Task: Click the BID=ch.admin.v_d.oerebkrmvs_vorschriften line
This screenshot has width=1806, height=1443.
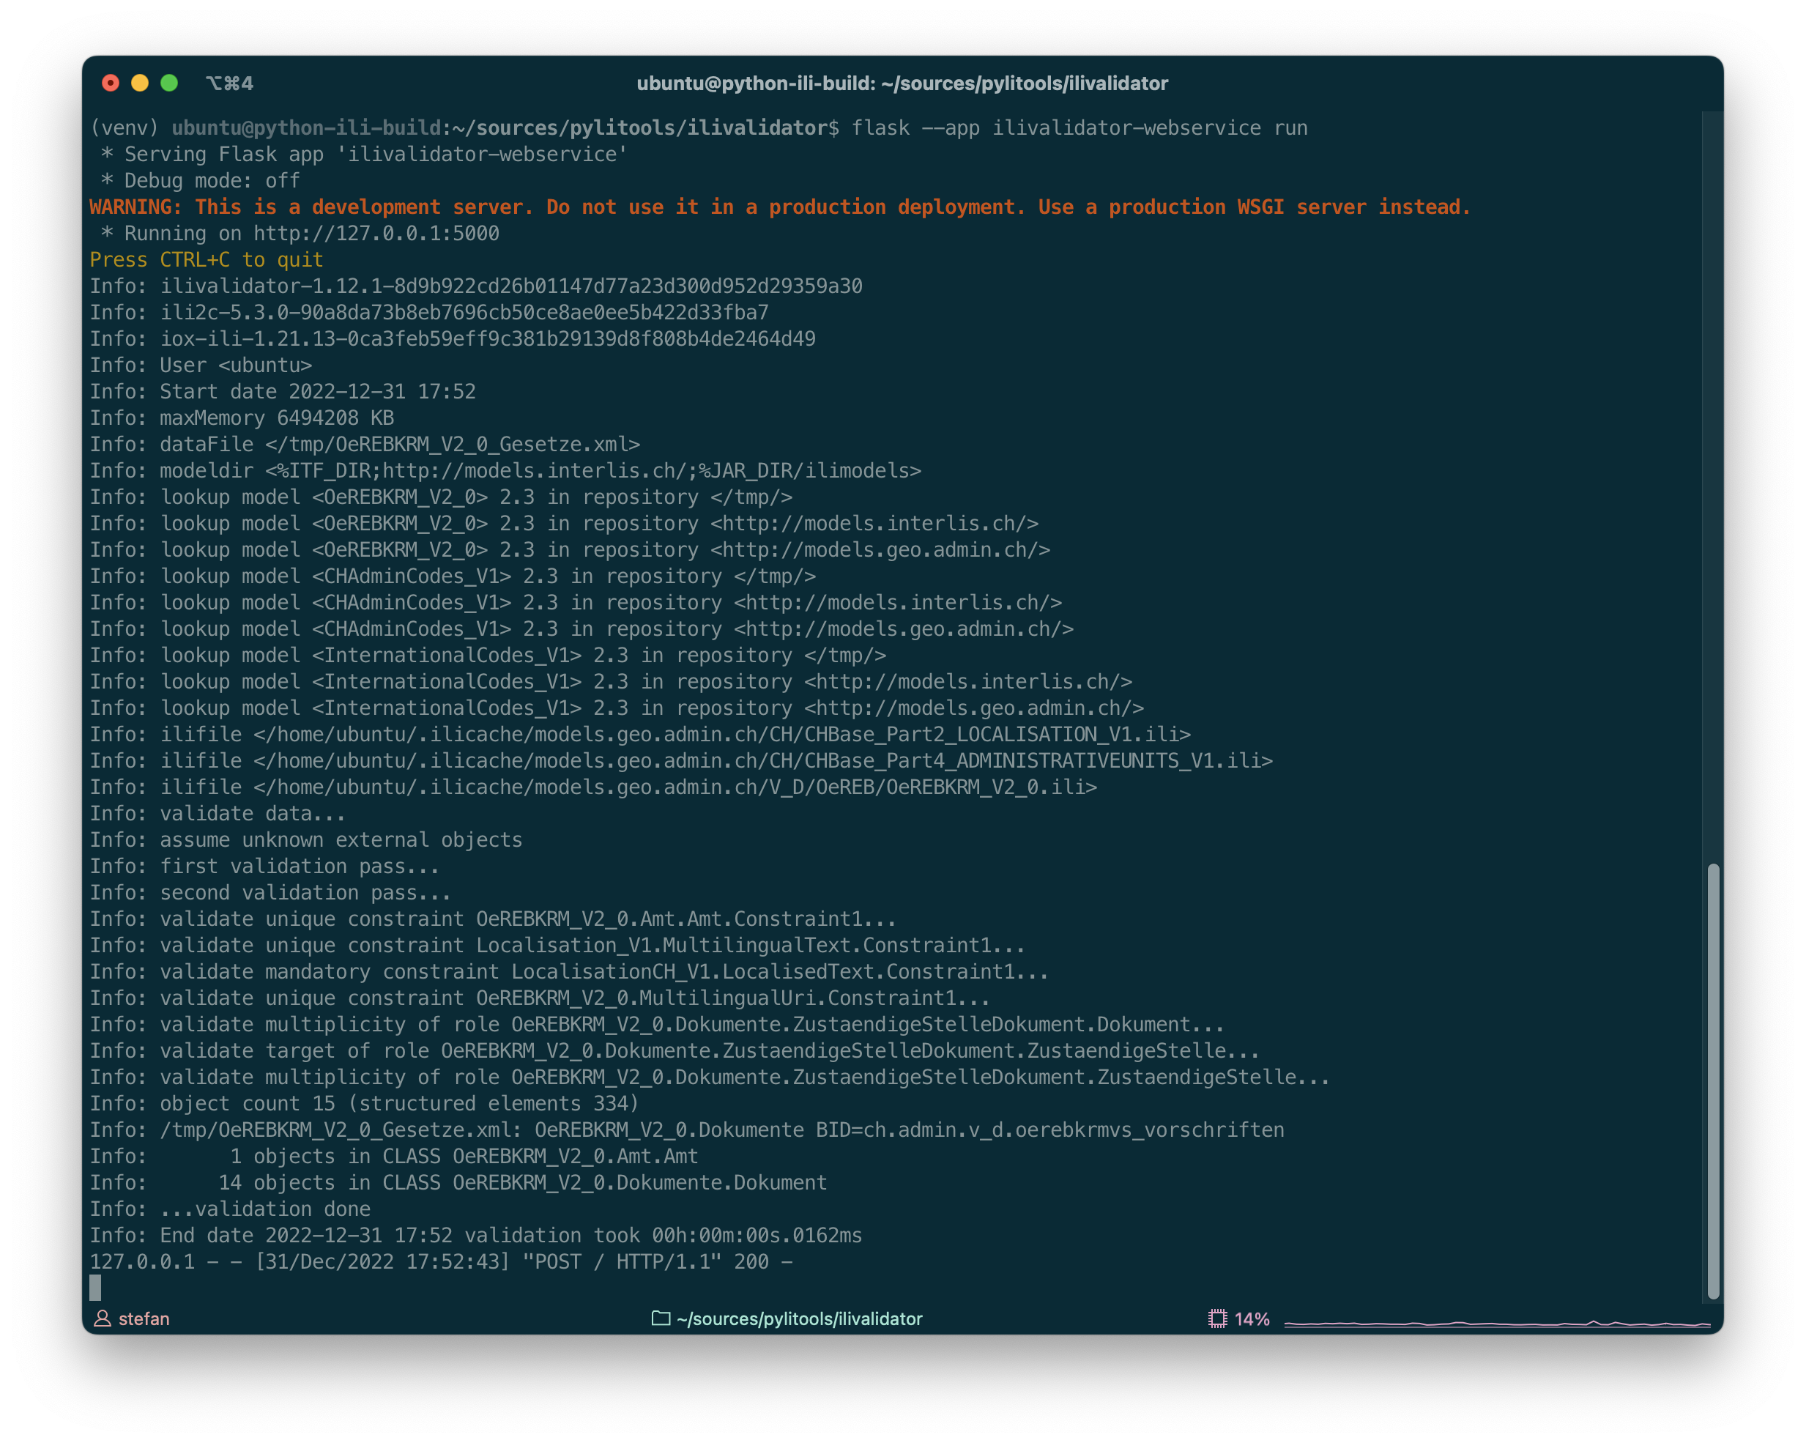Action: pos(687,1130)
